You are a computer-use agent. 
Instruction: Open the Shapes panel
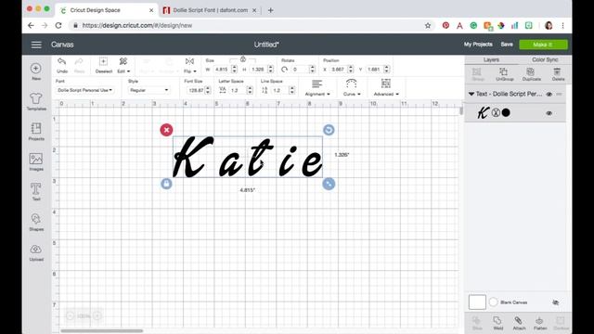tap(36, 219)
